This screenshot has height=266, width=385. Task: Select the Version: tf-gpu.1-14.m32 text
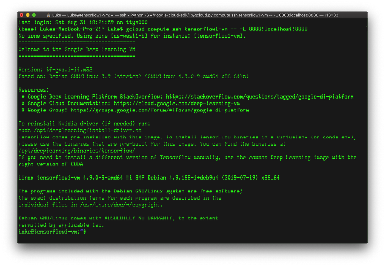tap(55, 69)
